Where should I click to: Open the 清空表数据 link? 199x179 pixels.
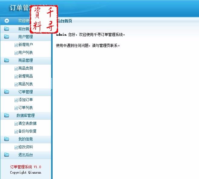point(27,123)
